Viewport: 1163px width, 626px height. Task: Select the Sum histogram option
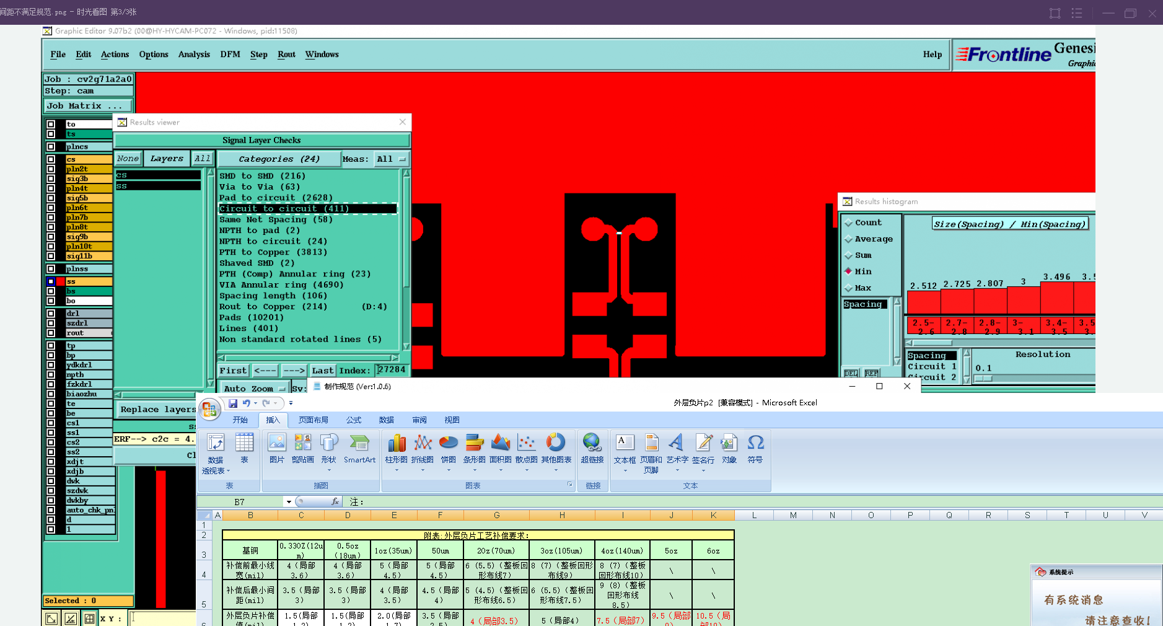tap(858, 255)
